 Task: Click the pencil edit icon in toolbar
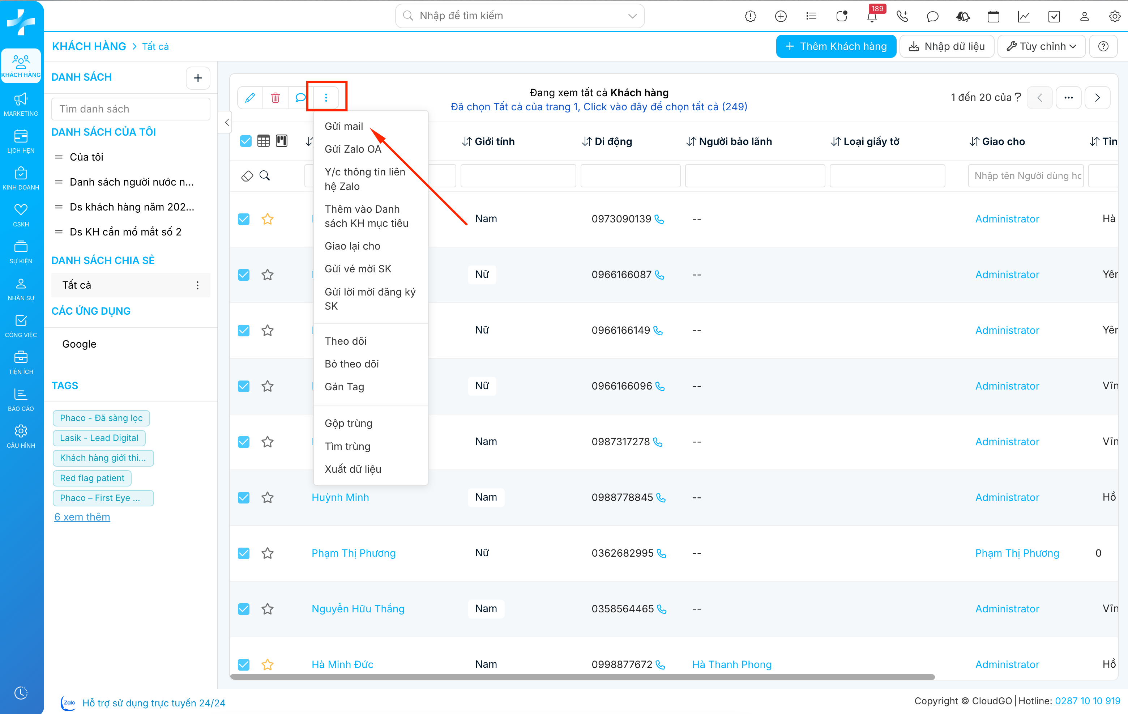pos(250,97)
